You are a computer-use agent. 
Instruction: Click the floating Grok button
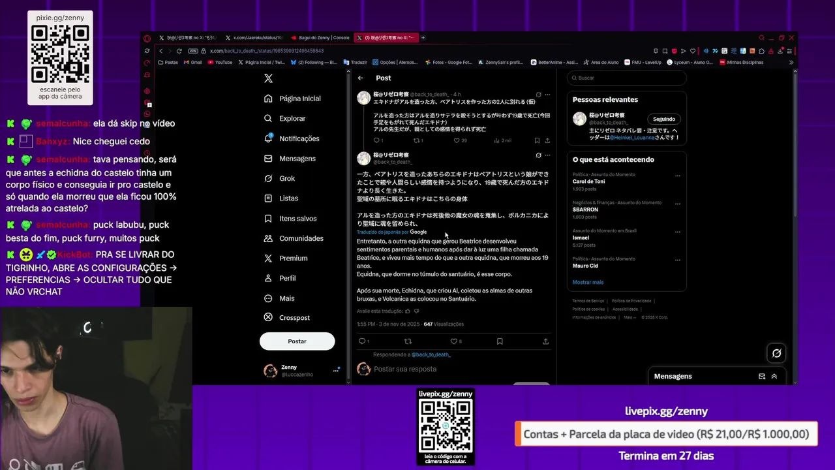coord(776,353)
